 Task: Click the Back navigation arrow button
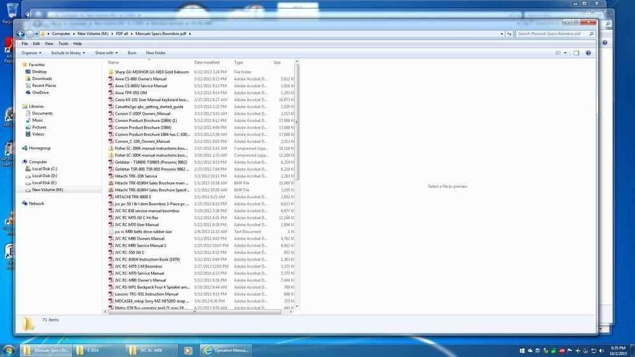pyautogui.click(x=20, y=34)
